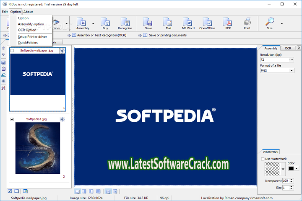Switch to the OCR tab
302x201 pixels.
[x=288, y=48]
